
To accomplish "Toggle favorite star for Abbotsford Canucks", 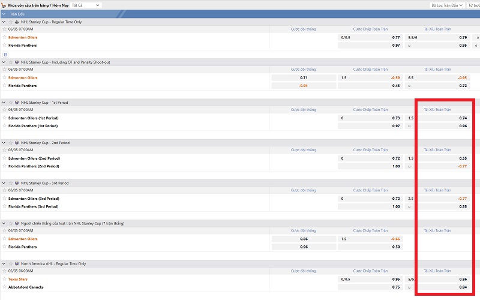I will [5, 287].
